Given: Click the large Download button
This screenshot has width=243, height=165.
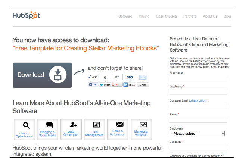Looking at the screenshot, I should pos(42,75).
